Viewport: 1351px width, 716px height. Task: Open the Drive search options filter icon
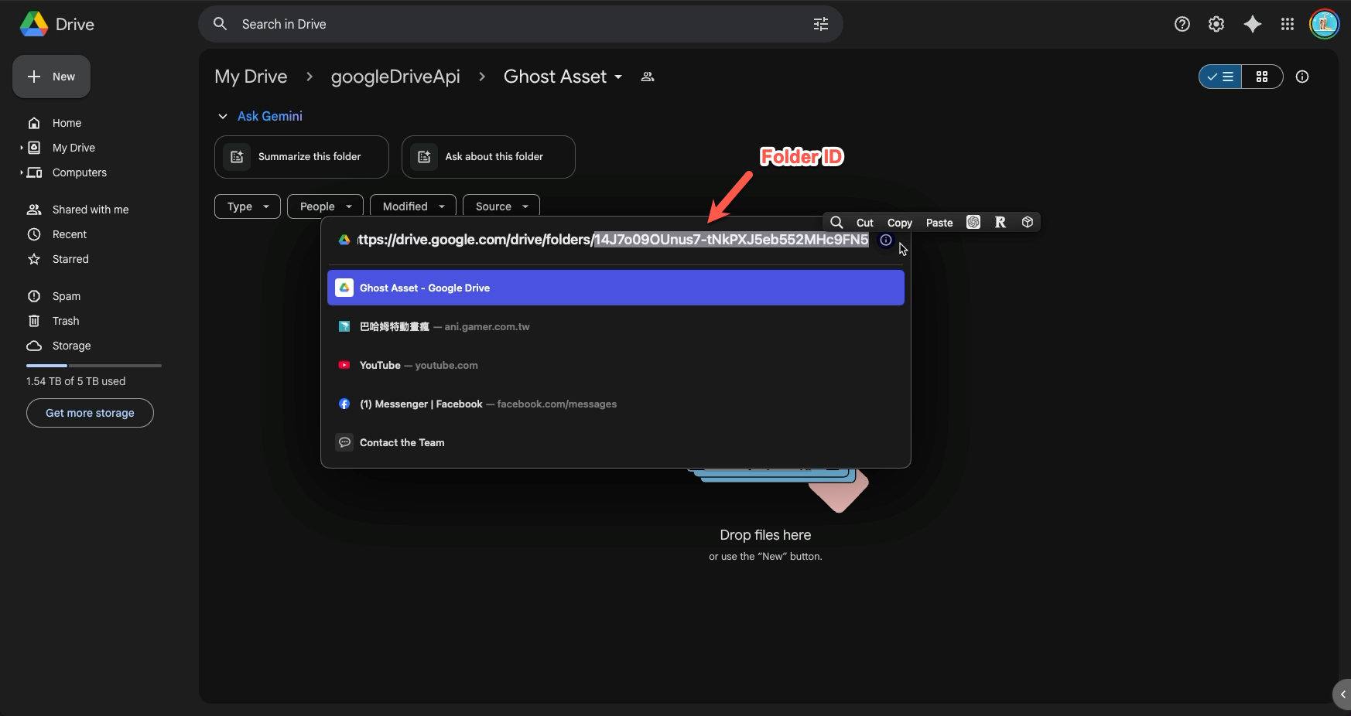821,24
